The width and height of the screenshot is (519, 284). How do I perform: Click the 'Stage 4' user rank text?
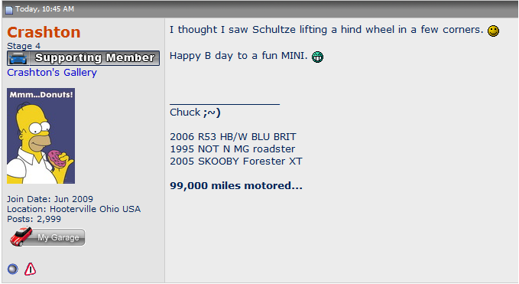tap(24, 46)
